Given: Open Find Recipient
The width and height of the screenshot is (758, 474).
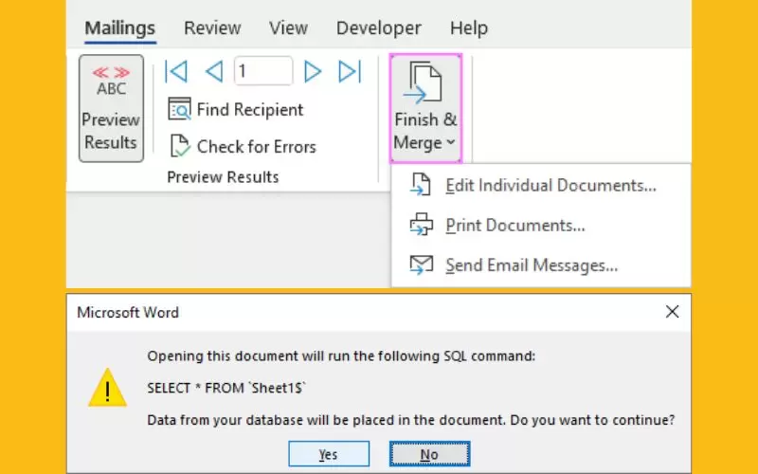Looking at the screenshot, I should click(235, 110).
